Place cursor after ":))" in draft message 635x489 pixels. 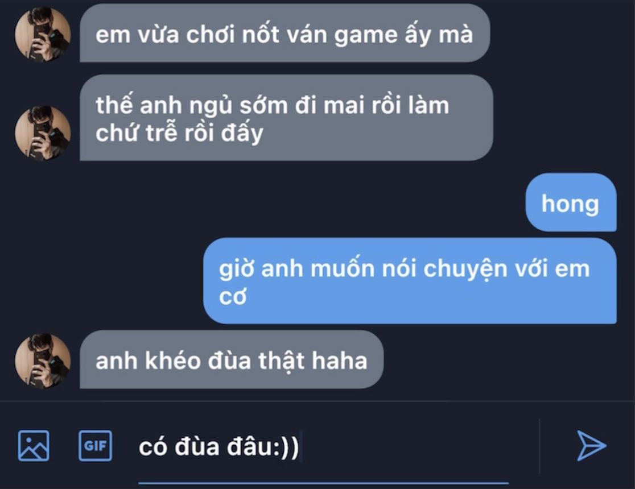pos(300,447)
